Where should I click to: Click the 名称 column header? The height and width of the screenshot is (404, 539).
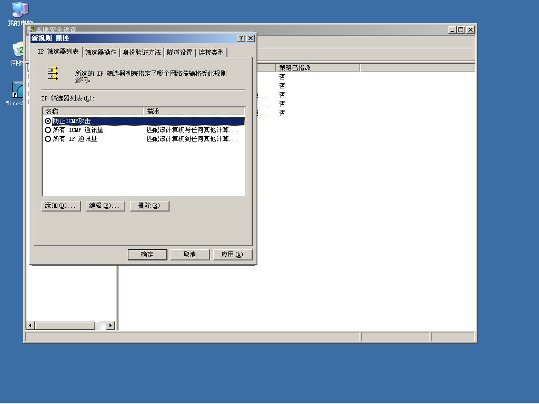[x=93, y=112]
